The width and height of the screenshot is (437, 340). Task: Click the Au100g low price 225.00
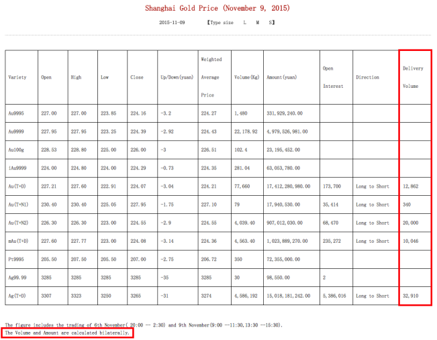[109, 150]
